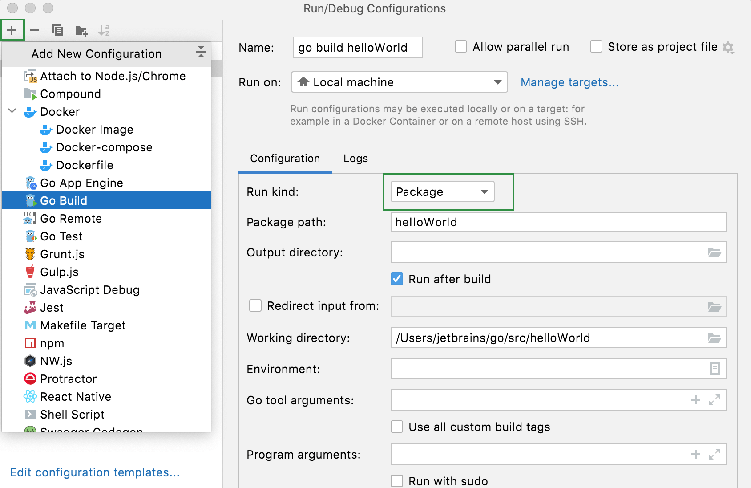Open Manage targets link
This screenshot has width=751, height=488.
[569, 82]
